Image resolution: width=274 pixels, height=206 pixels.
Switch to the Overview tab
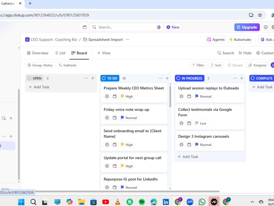pyautogui.click(x=38, y=53)
